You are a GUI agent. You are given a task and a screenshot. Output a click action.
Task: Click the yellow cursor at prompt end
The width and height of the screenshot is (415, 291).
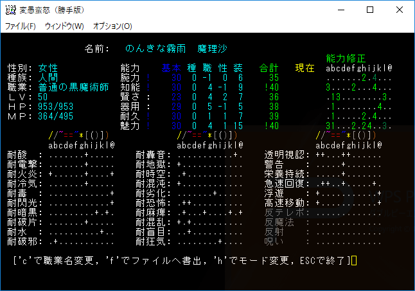coord(354,261)
